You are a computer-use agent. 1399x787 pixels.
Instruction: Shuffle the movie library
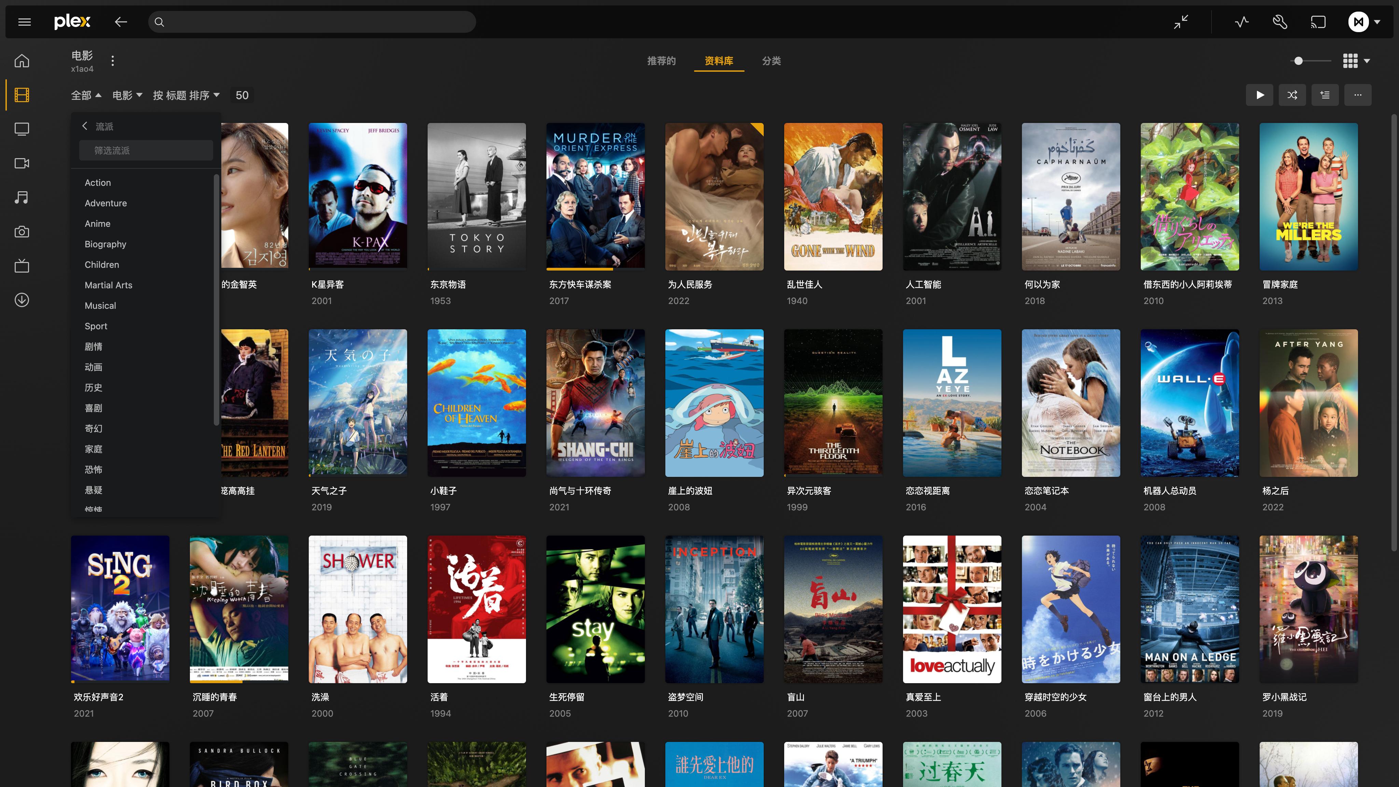(1292, 95)
